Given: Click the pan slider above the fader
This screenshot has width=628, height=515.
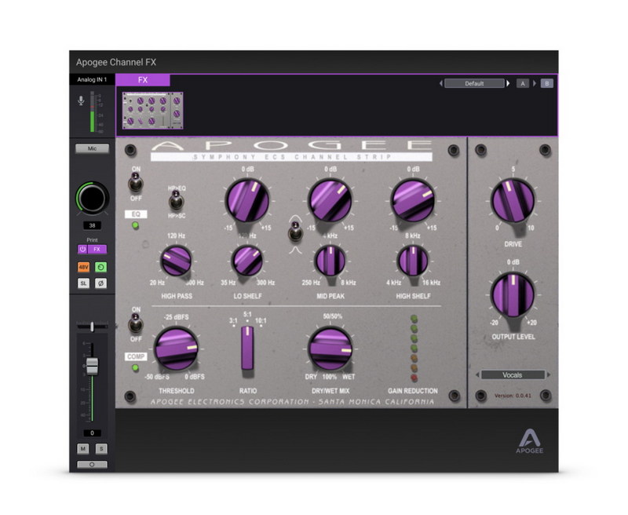Looking at the screenshot, I should point(92,327).
